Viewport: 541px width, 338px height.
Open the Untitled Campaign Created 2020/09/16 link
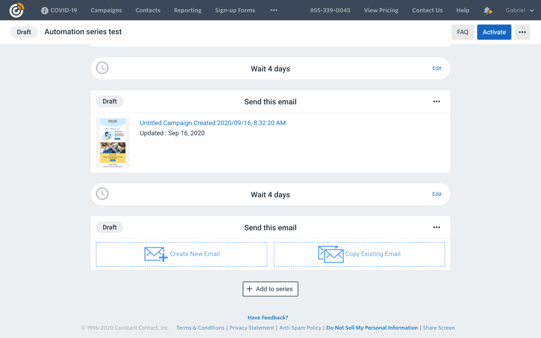(x=212, y=123)
